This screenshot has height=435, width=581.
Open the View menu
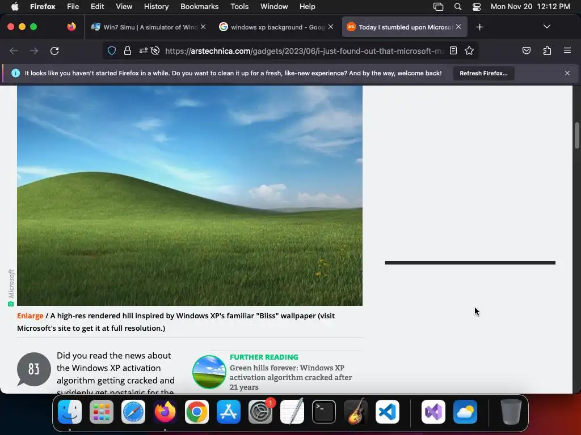[x=124, y=6]
